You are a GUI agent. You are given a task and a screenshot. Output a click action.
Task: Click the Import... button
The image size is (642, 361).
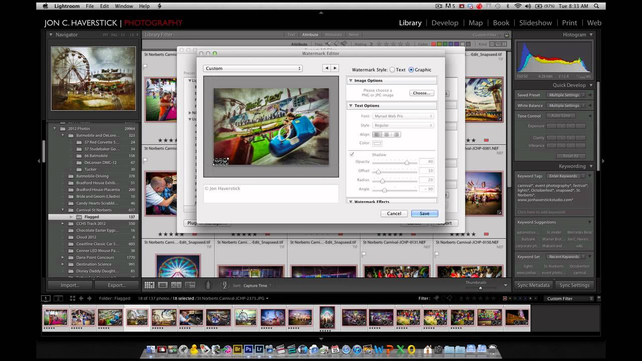tap(70, 285)
